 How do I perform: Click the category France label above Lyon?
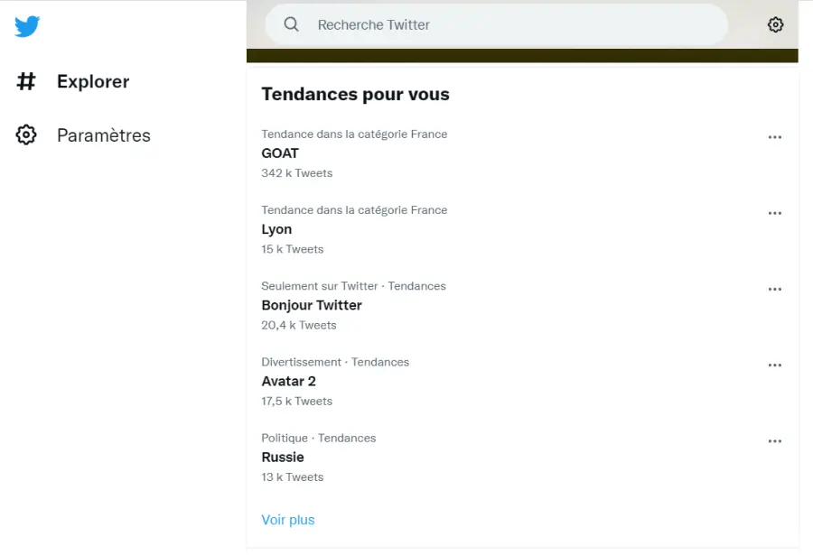point(354,210)
